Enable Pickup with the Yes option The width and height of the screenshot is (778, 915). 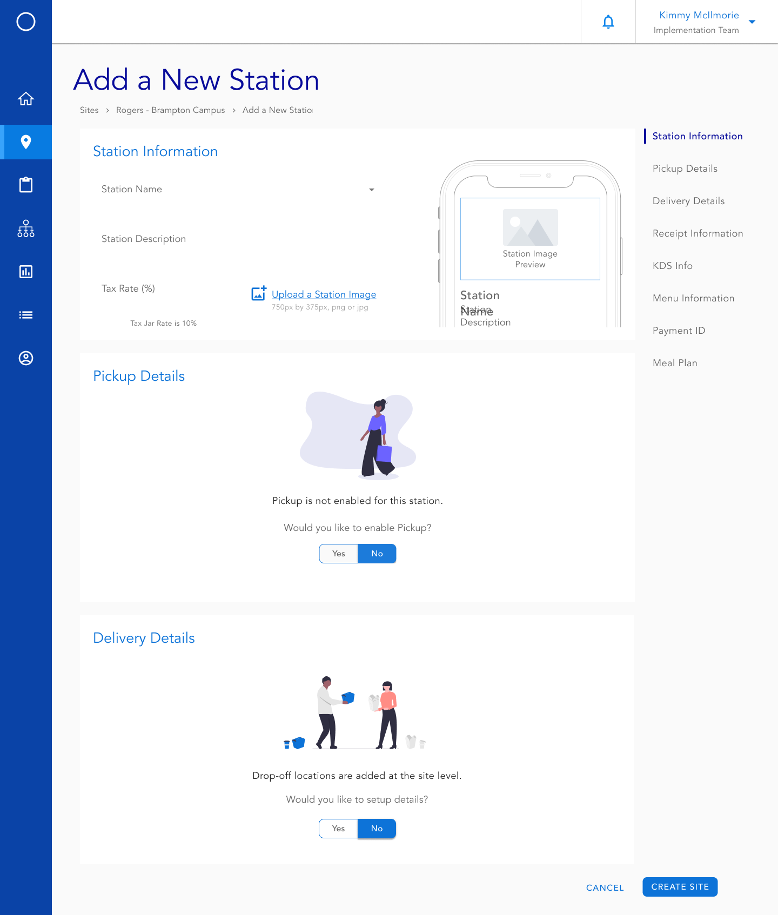coord(339,554)
